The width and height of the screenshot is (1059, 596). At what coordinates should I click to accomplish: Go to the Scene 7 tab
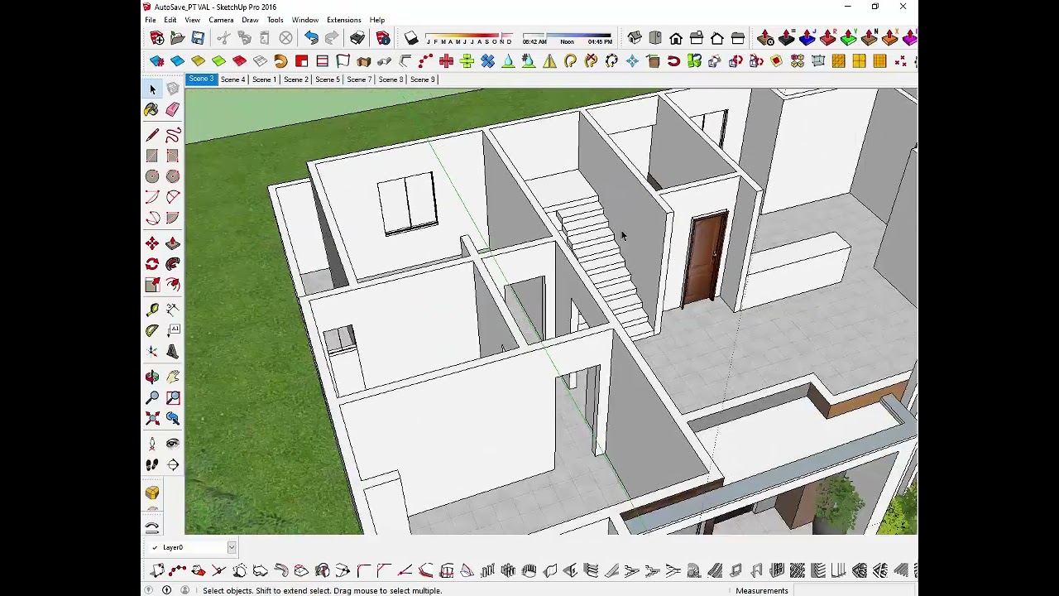point(359,79)
